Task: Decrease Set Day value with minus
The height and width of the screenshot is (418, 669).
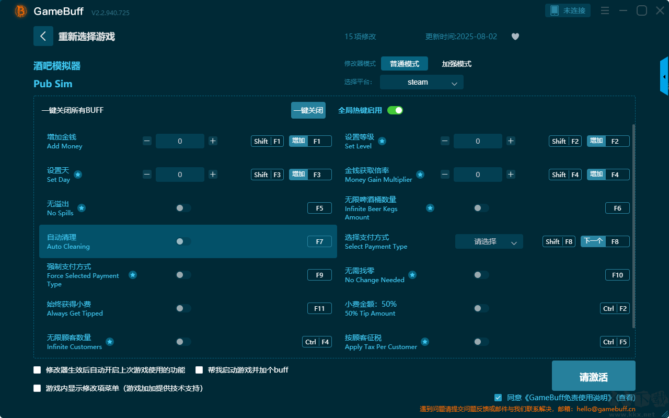Action: pyautogui.click(x=147, y=175)
